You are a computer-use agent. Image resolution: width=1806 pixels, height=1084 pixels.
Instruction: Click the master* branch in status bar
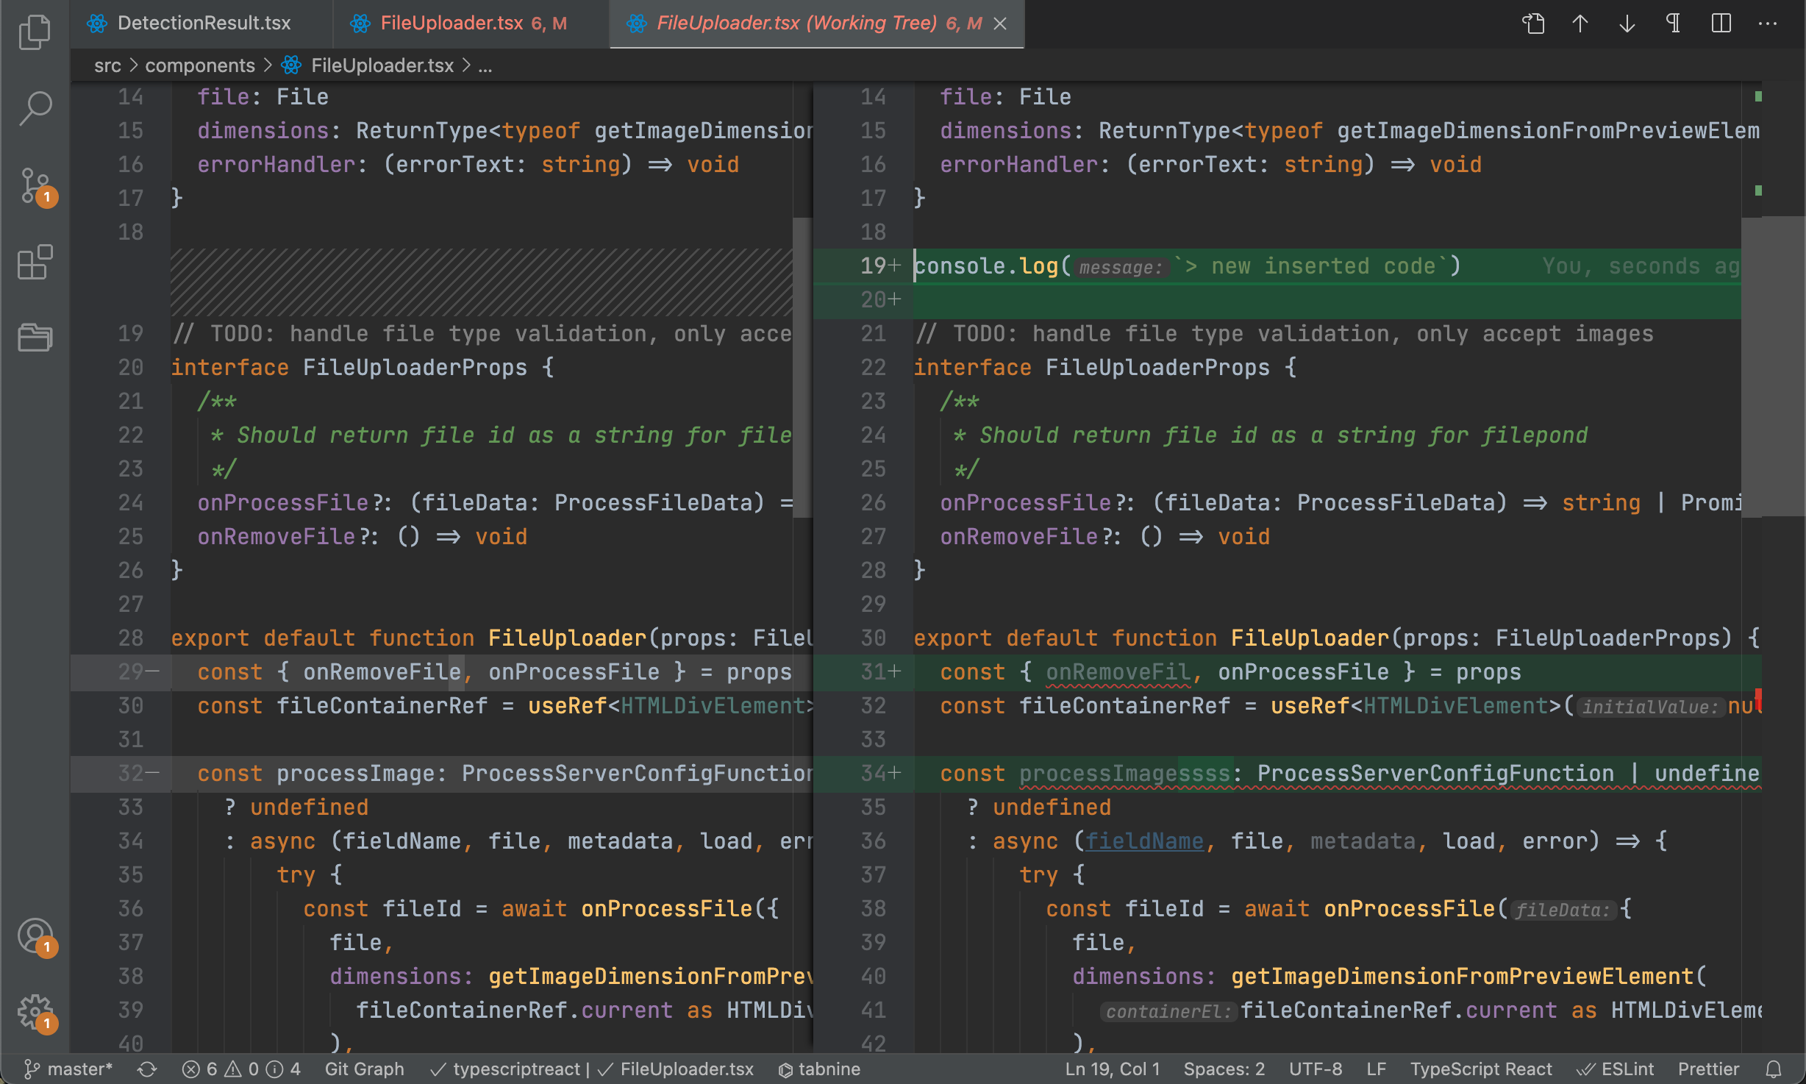[x=69, y=1069]
